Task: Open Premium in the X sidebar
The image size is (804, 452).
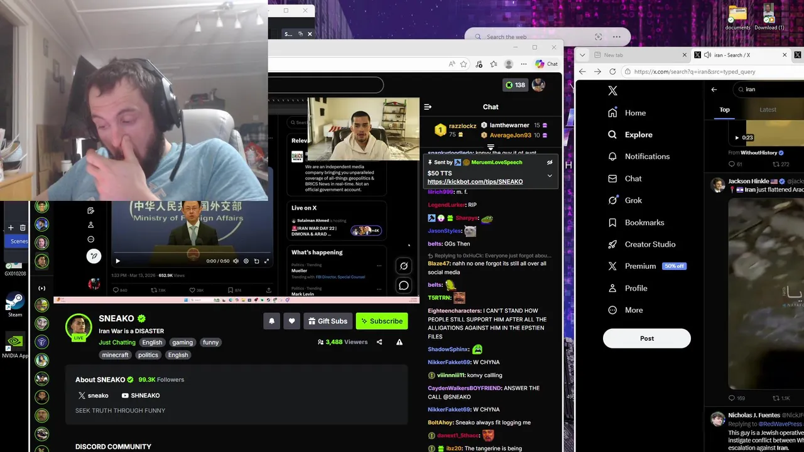Action: [646, 266]
